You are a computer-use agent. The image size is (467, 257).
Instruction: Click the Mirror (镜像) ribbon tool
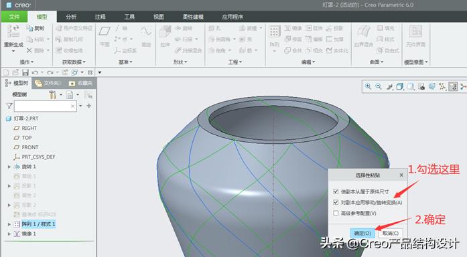(x=293, y=28)
